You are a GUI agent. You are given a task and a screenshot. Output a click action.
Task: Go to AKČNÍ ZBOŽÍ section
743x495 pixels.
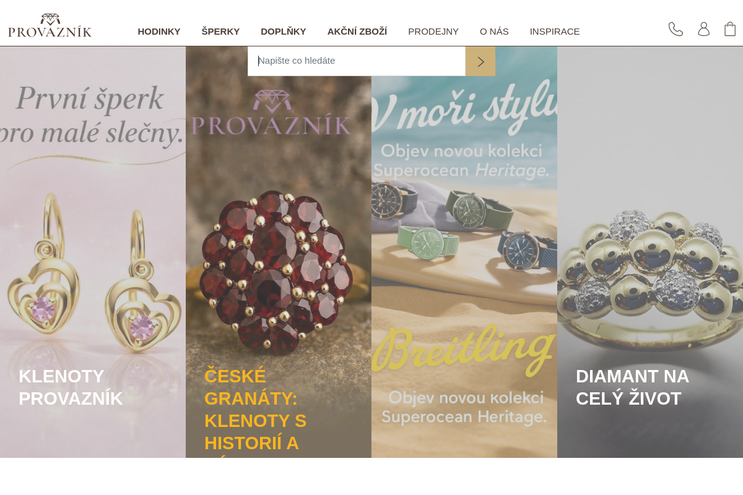click(x=357, y=32)
